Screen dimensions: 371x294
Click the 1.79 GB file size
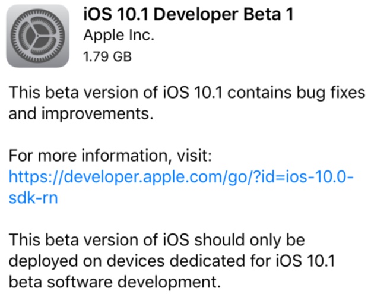point(107,57)
